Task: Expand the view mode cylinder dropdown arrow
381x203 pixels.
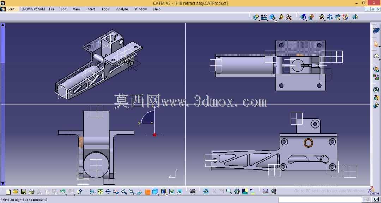Action: point(167,194)
